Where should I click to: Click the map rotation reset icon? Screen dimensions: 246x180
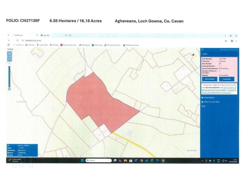(9, 89)
